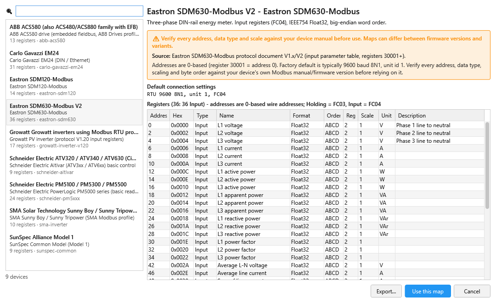Image resolution: width=496 pixels, height=303 pixels.
Task: Select the L3 voltage name cell
Action: [253, 141]
